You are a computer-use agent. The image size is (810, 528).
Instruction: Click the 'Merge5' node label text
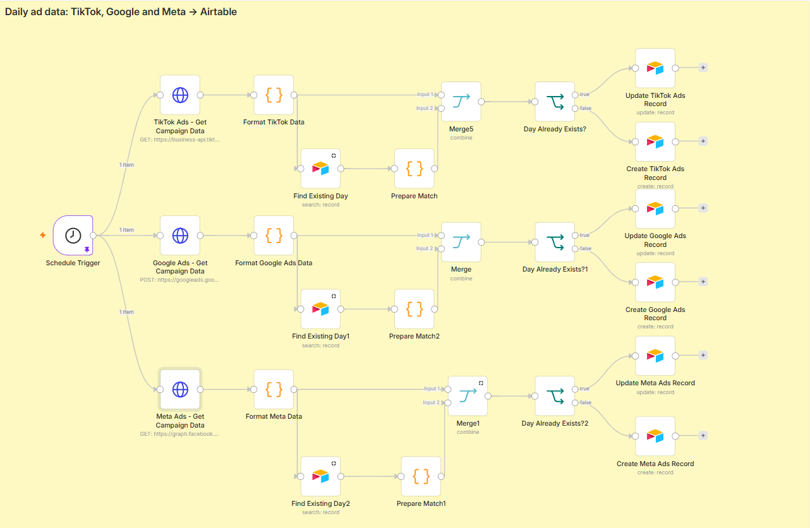click(x=461, y=129)
